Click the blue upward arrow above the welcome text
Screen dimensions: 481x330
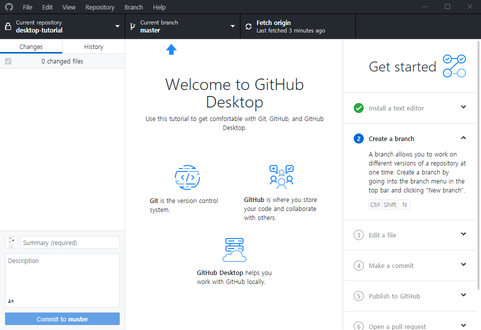[x=171, y=49]
